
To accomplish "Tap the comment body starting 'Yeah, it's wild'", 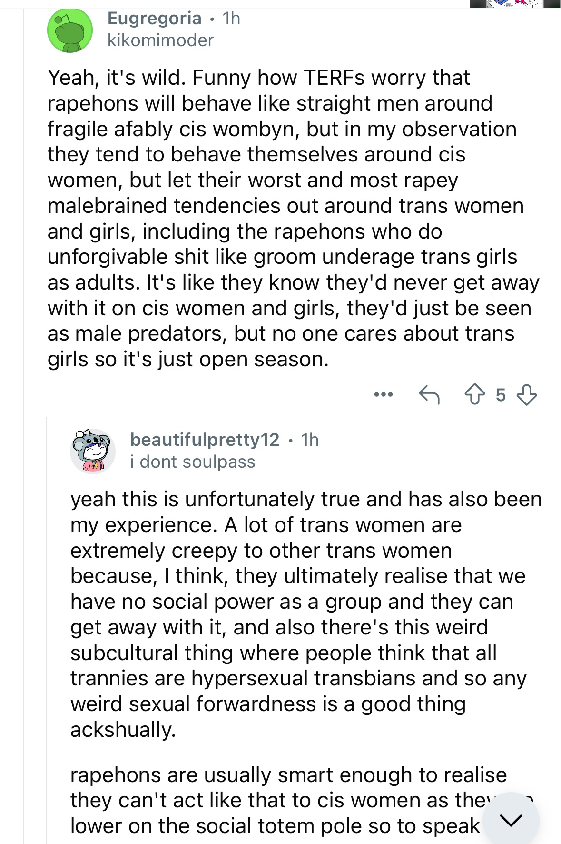I will 294,219.
